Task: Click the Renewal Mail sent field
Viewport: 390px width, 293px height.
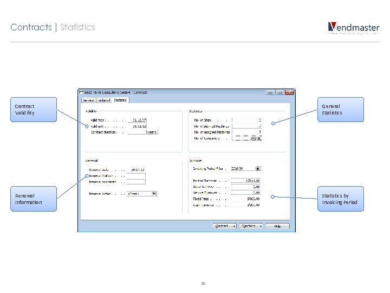Action: (136, 176)
